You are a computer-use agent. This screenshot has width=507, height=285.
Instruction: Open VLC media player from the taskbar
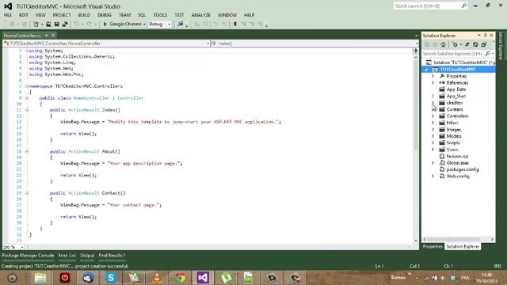[157, 278]
